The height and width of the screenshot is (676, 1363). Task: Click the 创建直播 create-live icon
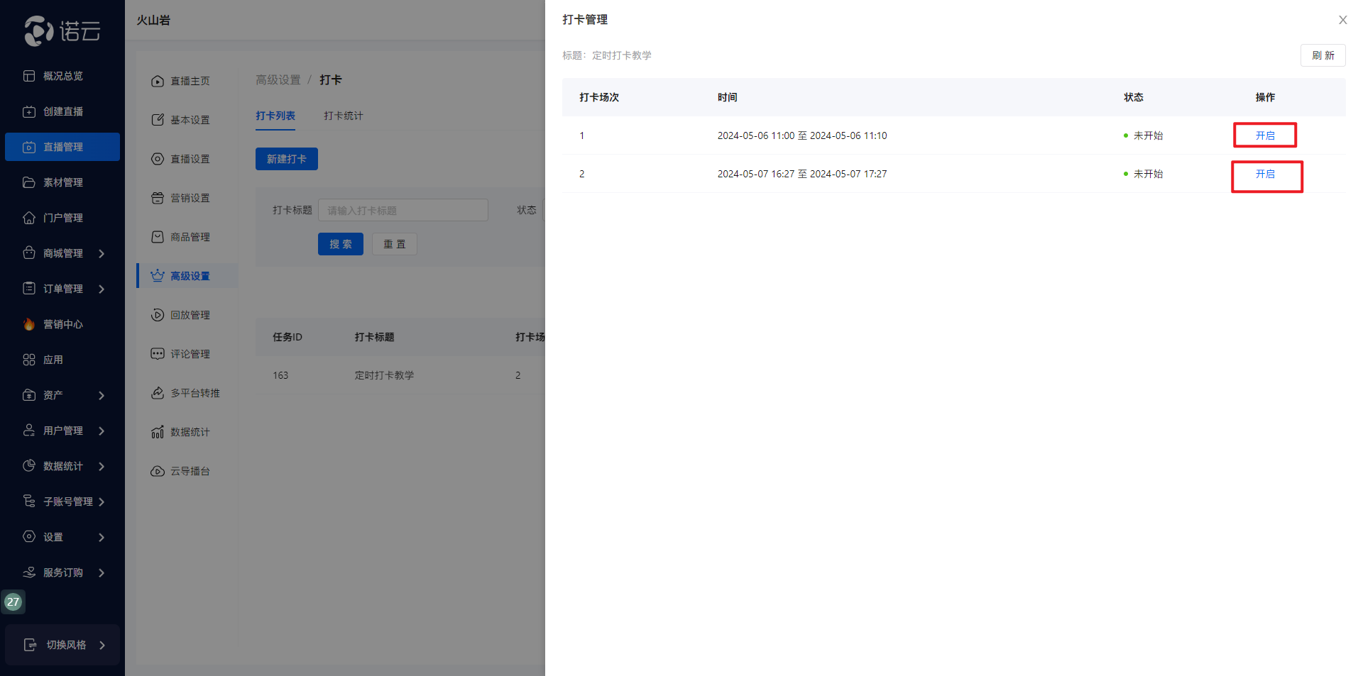point(29,111)
